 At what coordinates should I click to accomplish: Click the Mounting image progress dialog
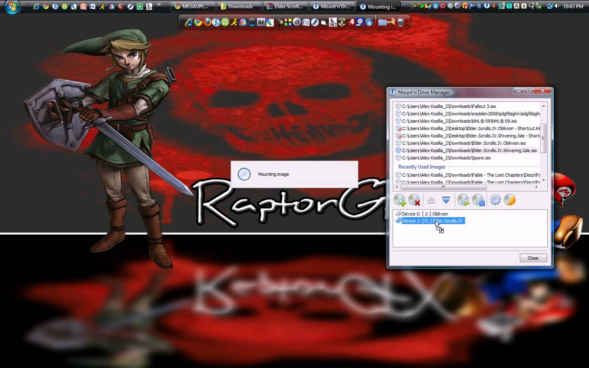[294, 174]
